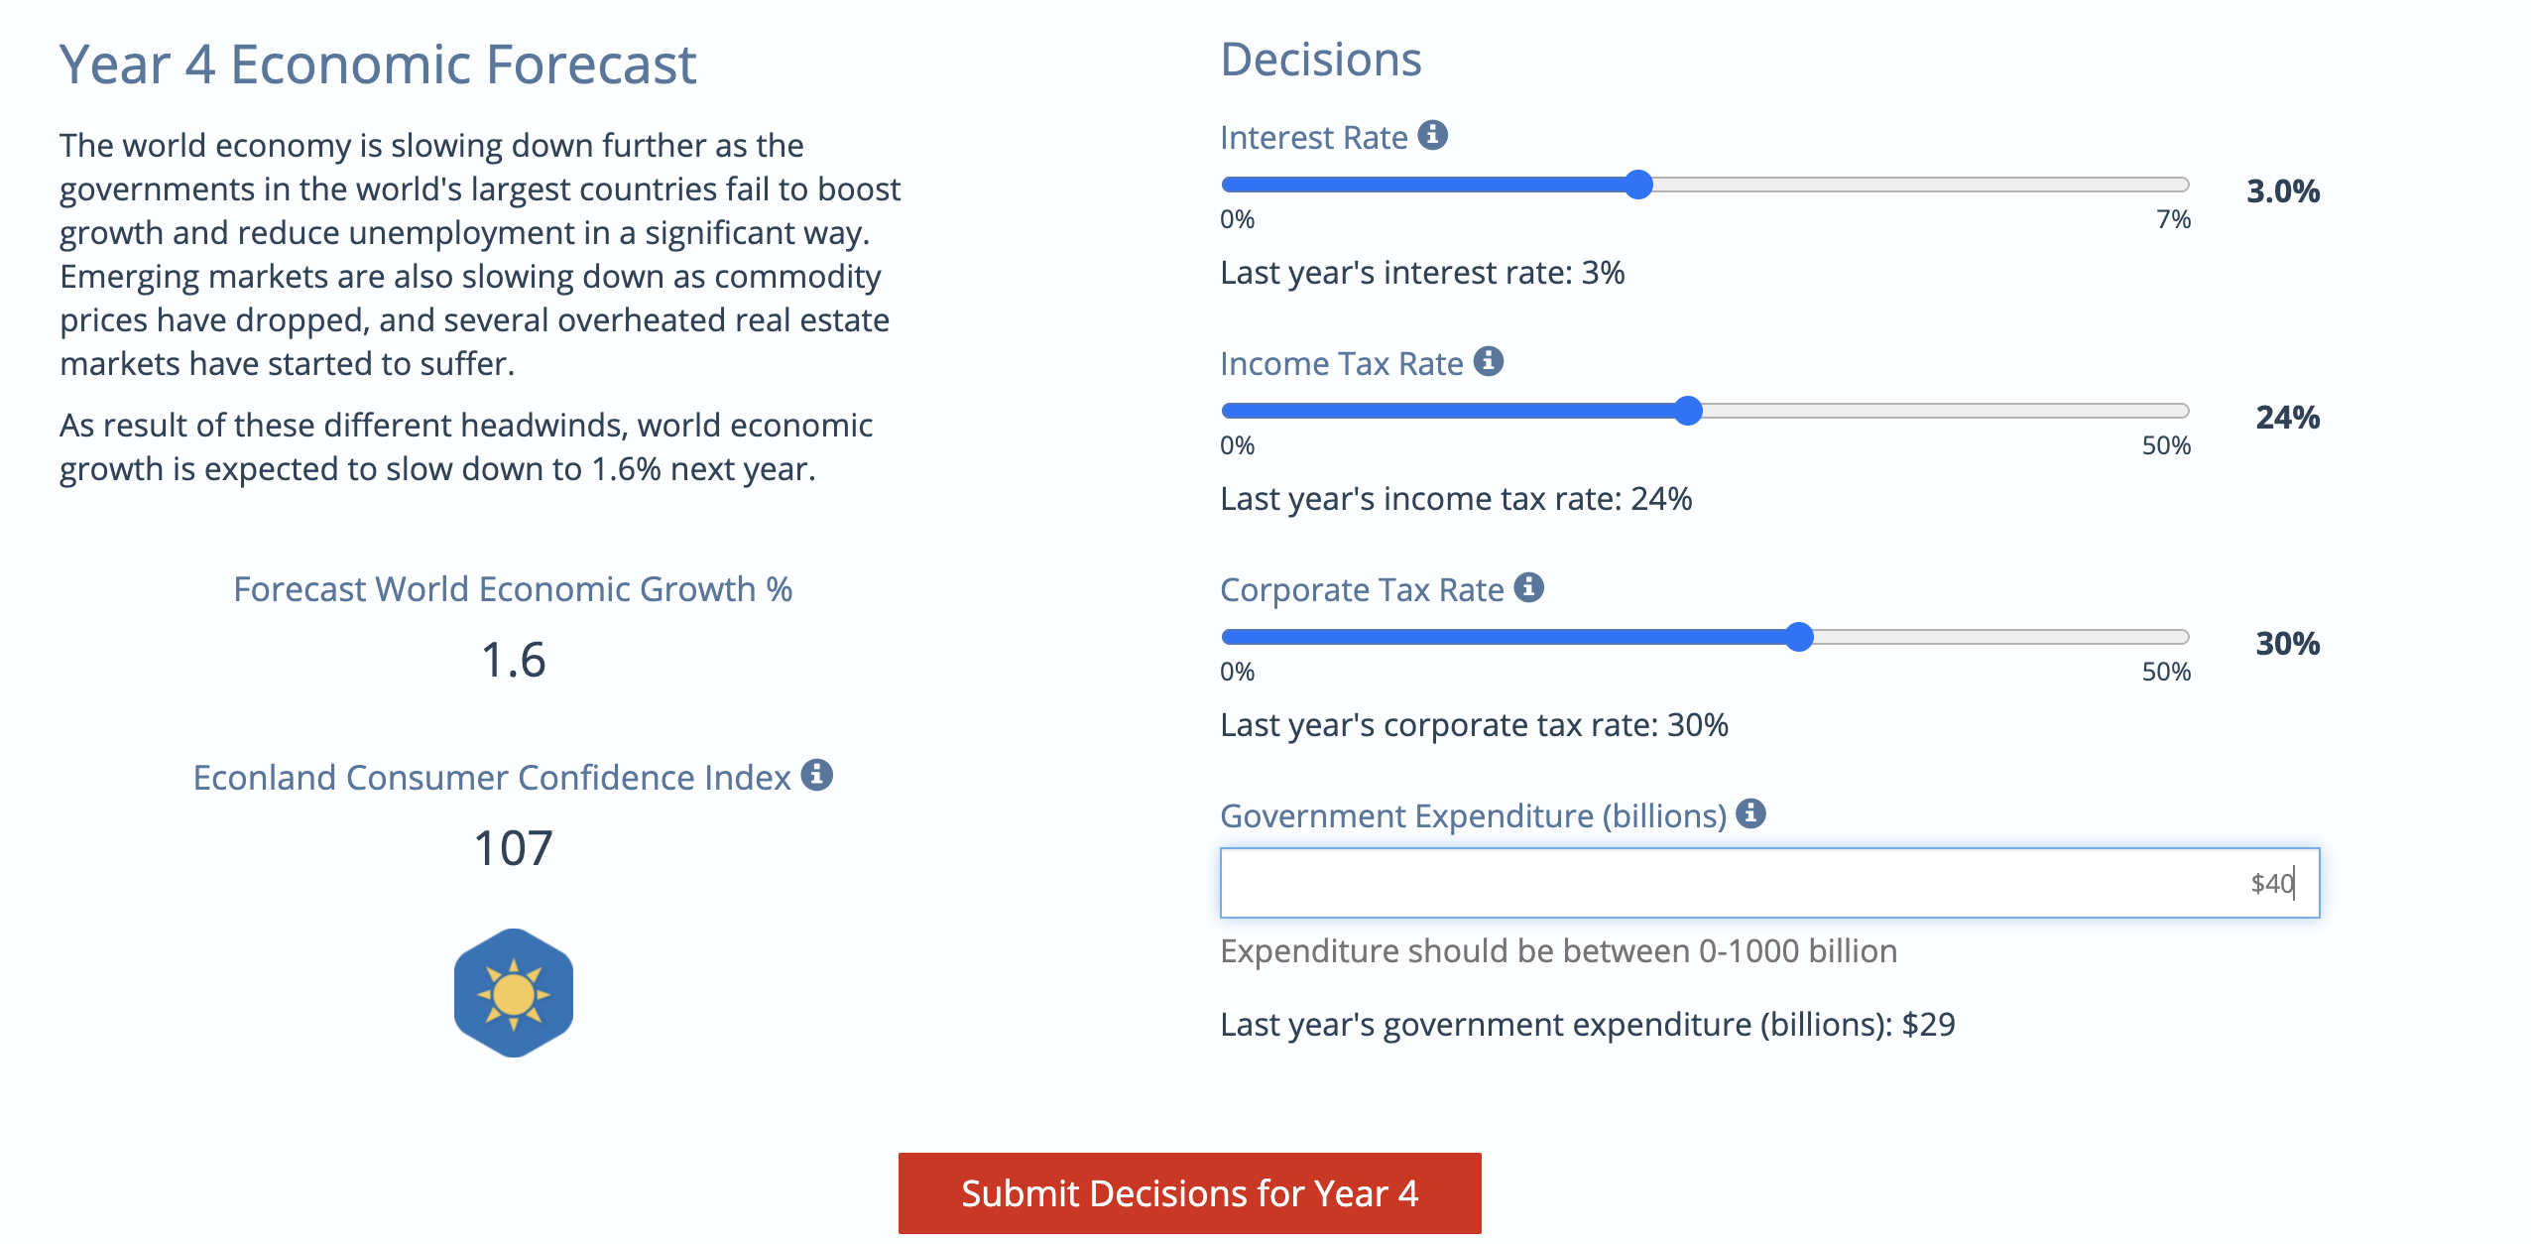The width and height of the screenshot is (2531, 1244).
Task: Open the Corporate Tax Rate info tooltip
Action: point(1528,588)
